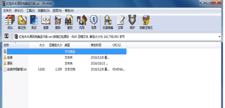Sort by 压缩后大小 column header

point(54,45)
